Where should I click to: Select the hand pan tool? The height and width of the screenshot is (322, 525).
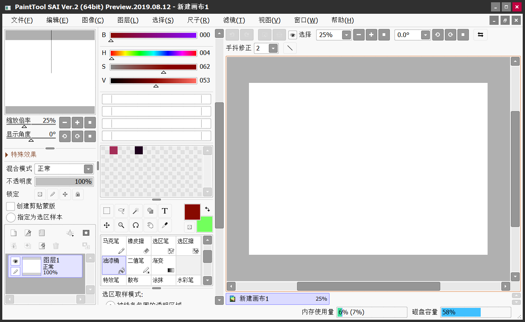150,225
